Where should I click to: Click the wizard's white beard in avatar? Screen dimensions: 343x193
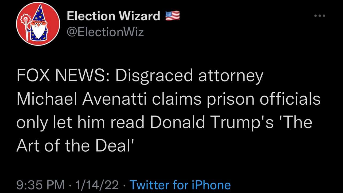39,32
